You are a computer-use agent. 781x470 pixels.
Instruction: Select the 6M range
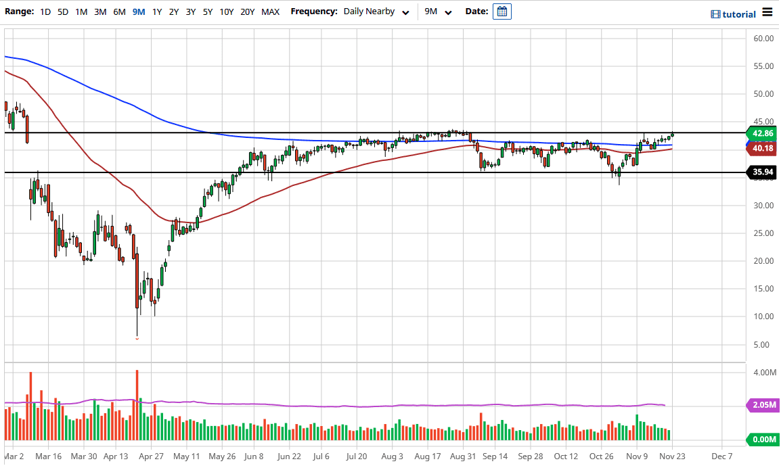coord(119,11)
